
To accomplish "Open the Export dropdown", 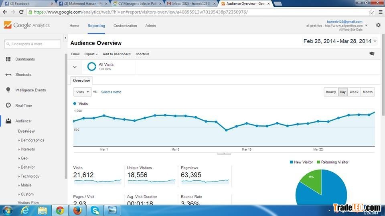I will [x=91, y=54].
